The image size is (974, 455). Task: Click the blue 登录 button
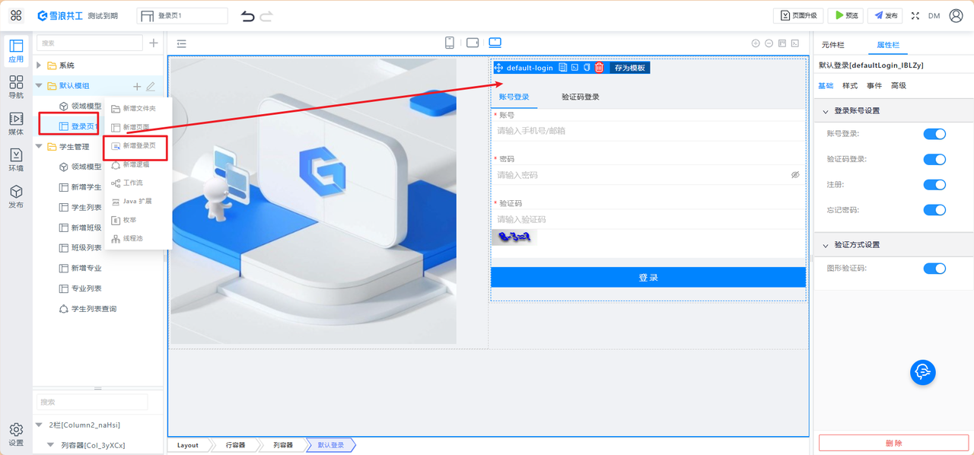coord(648,278)
